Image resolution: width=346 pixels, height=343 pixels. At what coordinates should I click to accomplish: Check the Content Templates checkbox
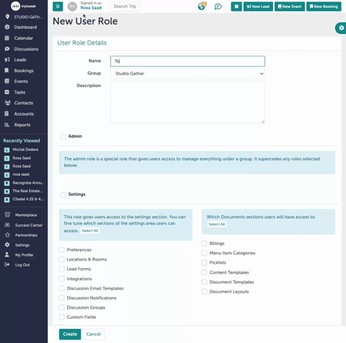[x=204, y=272]
